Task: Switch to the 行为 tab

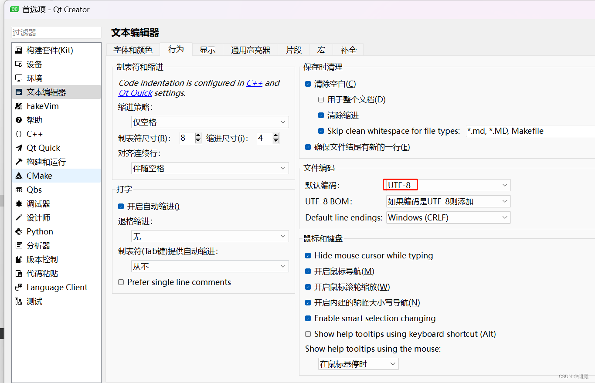Action: pos(176,49)
